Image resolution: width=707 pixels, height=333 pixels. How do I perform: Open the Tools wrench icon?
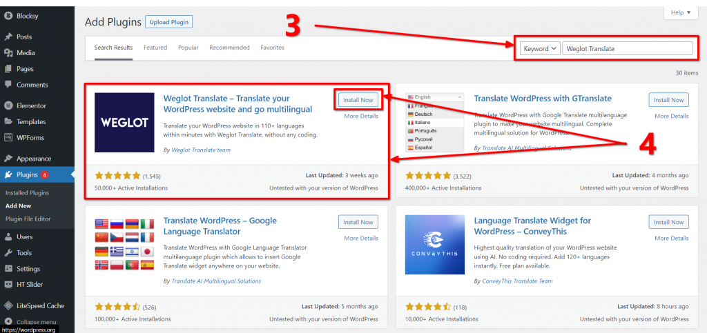click(x=8, y=253)
